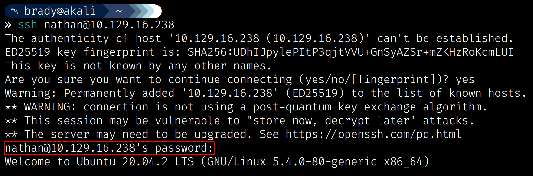
Task: Click the "ED25519 key fingerprint is:" label
Action: [93, 52]
